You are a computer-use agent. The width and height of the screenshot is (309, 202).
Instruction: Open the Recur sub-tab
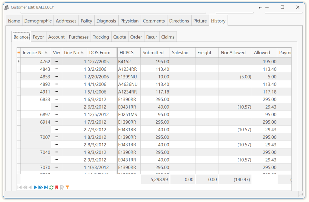click(x=151, y=37)
